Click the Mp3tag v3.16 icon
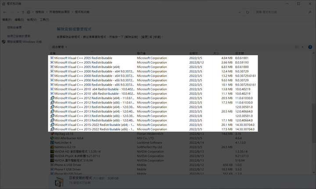This screenshot has width=316, height=189. tap(52, 134)
